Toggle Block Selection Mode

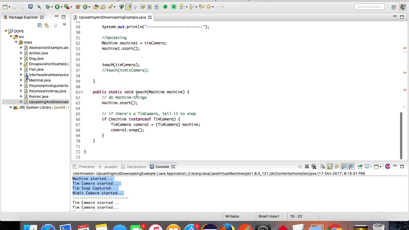coord(150,7)
